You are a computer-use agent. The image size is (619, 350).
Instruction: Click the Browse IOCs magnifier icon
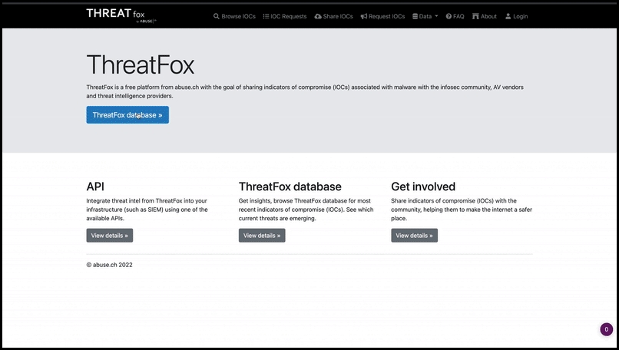point(217,16)
